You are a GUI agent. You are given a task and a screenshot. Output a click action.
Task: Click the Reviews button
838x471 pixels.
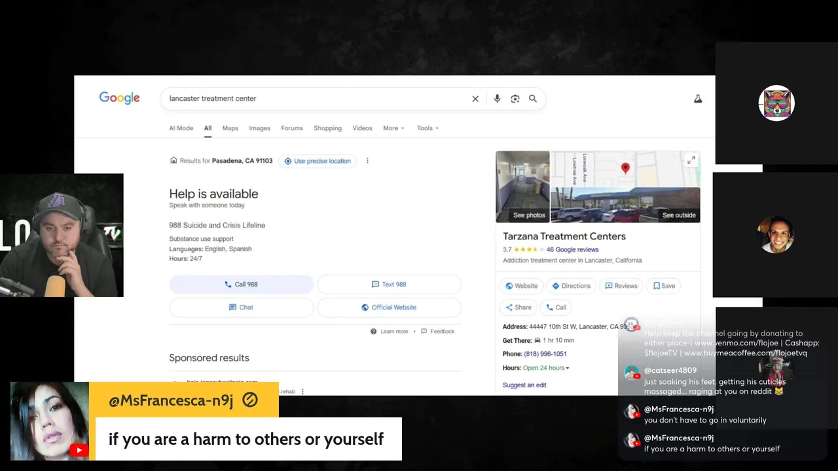pos(621,286)
